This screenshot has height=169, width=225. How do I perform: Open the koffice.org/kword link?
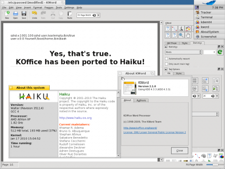pyautogui.click(x=140, y=128)
